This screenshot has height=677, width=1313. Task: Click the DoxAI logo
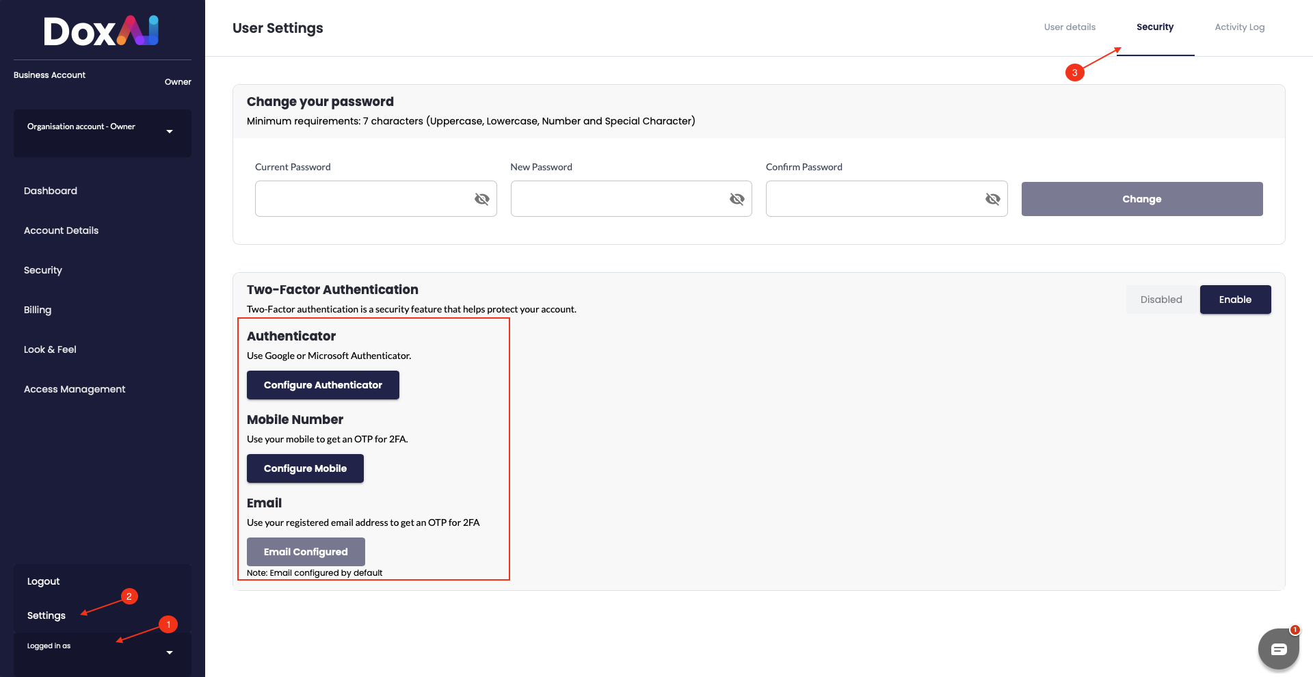101,31
